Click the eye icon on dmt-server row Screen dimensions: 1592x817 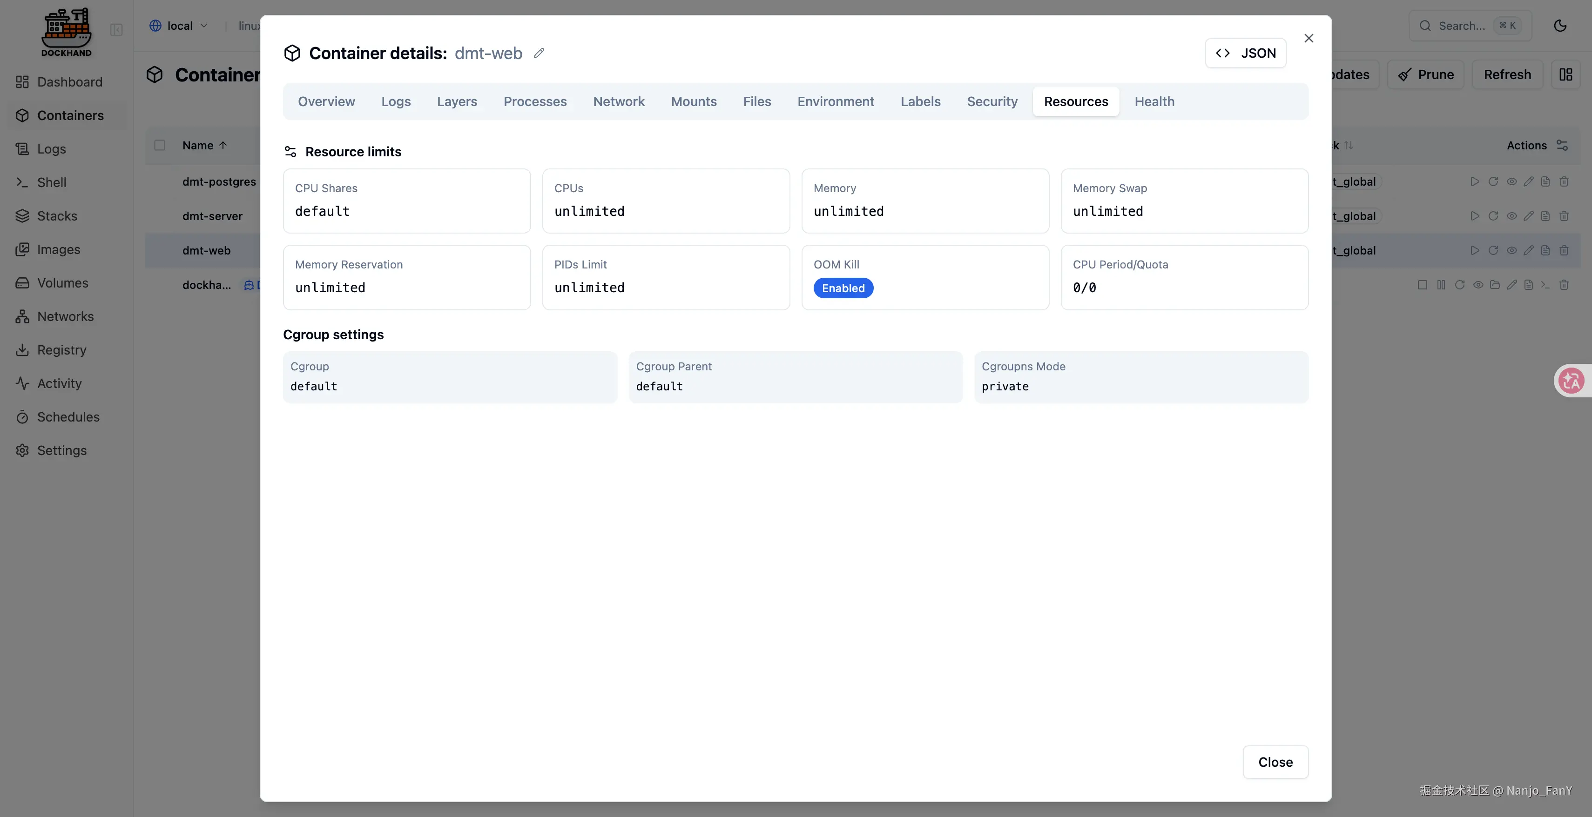click(1511, 216)
